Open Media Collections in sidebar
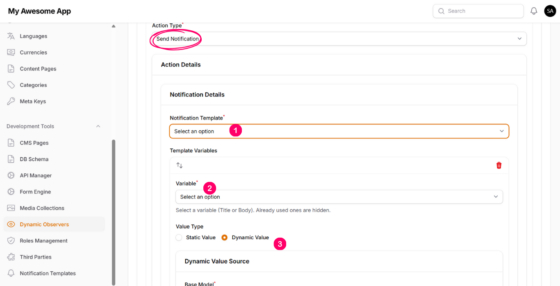The height and width of the screenshot is (286, 560). click(x=42, y=208)
